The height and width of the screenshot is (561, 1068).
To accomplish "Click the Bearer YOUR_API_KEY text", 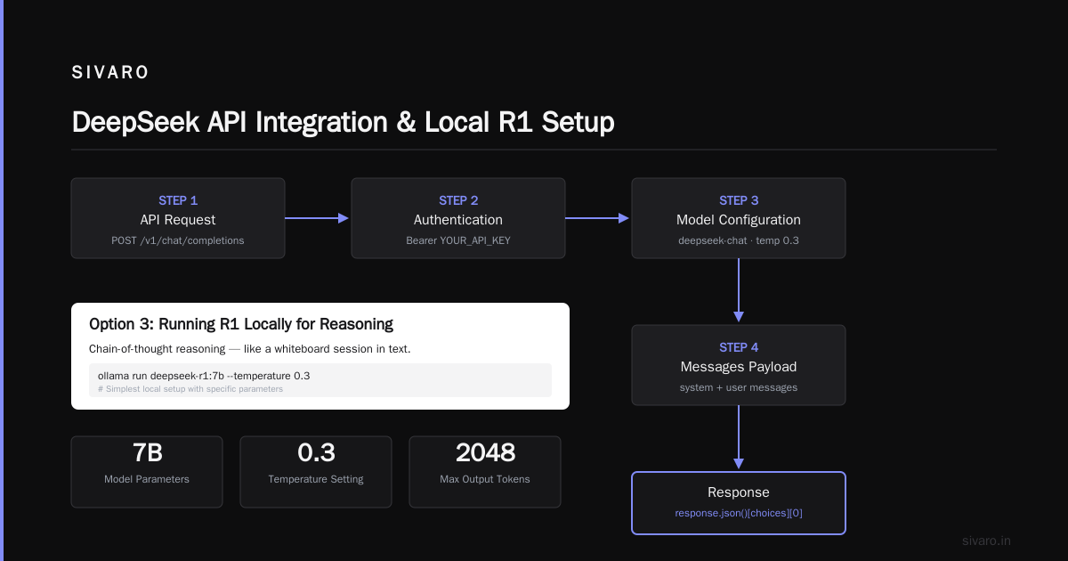I will coord(458,240).
